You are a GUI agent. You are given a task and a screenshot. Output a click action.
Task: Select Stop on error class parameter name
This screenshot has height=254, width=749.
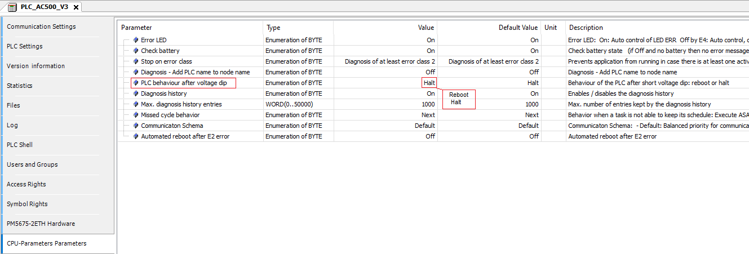coord(166,61)
